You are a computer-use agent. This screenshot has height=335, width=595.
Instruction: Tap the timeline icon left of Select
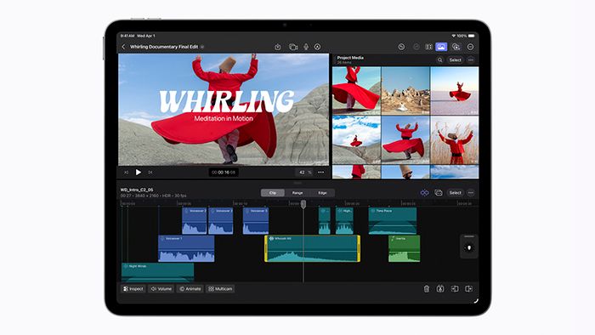point(439,193)
